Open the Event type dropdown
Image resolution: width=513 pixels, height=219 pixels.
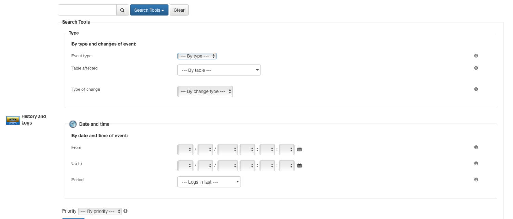[x=197, y=56]
